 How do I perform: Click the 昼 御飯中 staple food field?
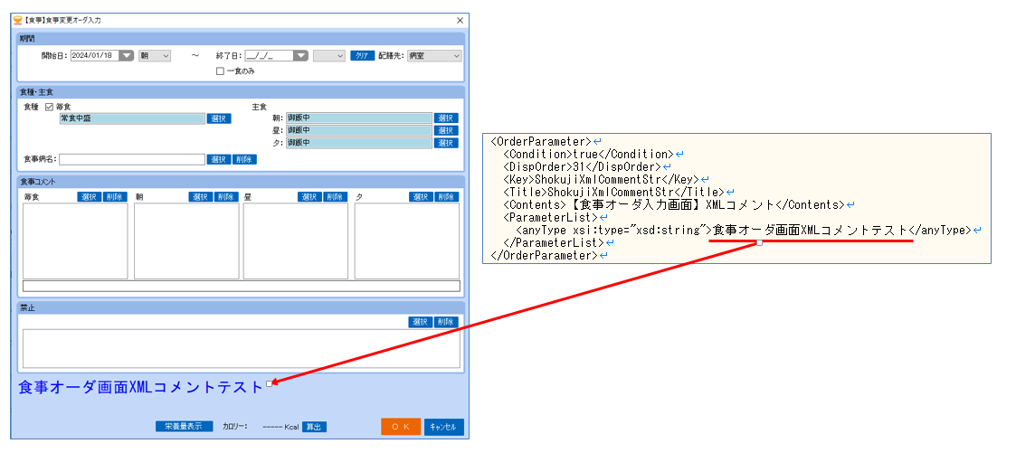point(359,130)
